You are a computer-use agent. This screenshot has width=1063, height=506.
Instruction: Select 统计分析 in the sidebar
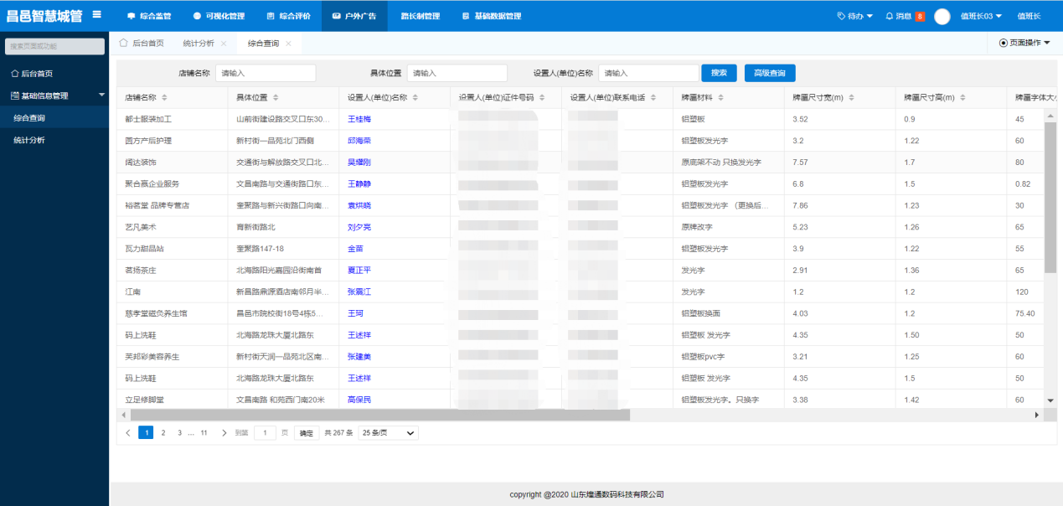54,140
